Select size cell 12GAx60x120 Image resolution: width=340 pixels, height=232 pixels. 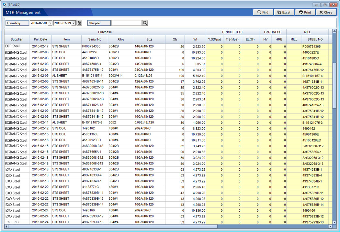tap(149, 81)
